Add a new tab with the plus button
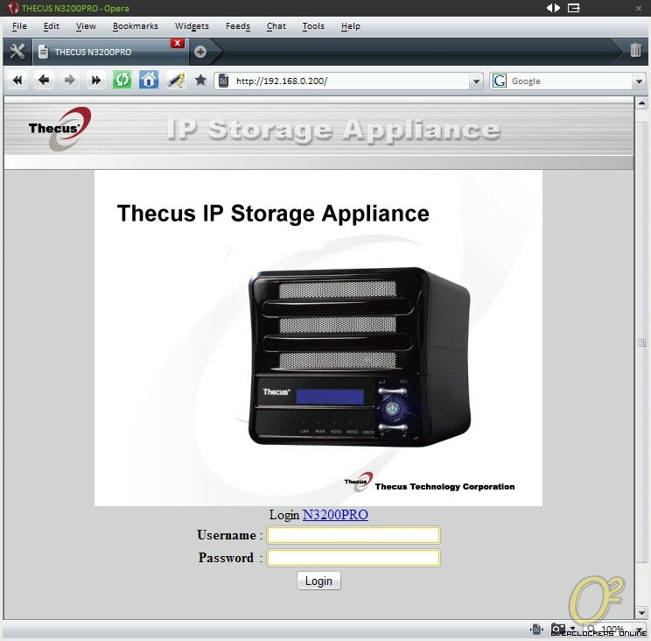 point(200,52)
